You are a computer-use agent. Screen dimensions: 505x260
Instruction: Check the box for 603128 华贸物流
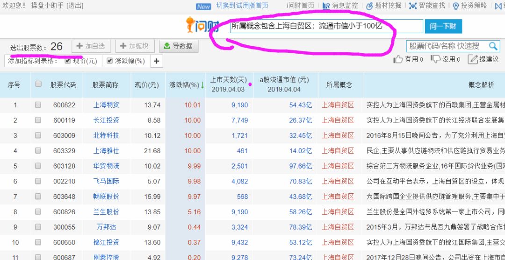[x=38, y=166]
